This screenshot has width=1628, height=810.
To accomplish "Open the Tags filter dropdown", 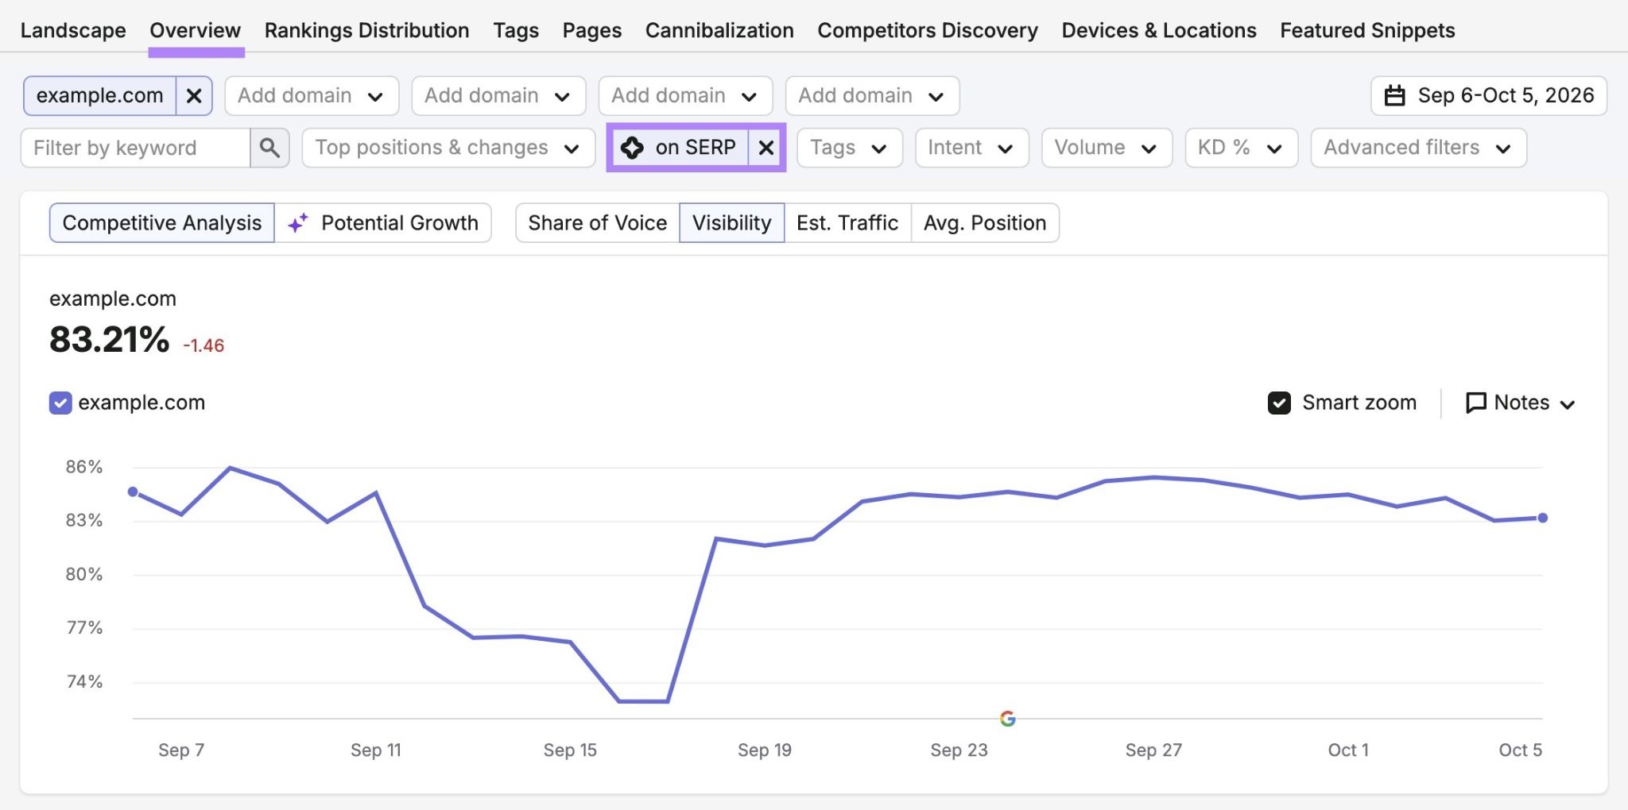I will pos(849,148).
